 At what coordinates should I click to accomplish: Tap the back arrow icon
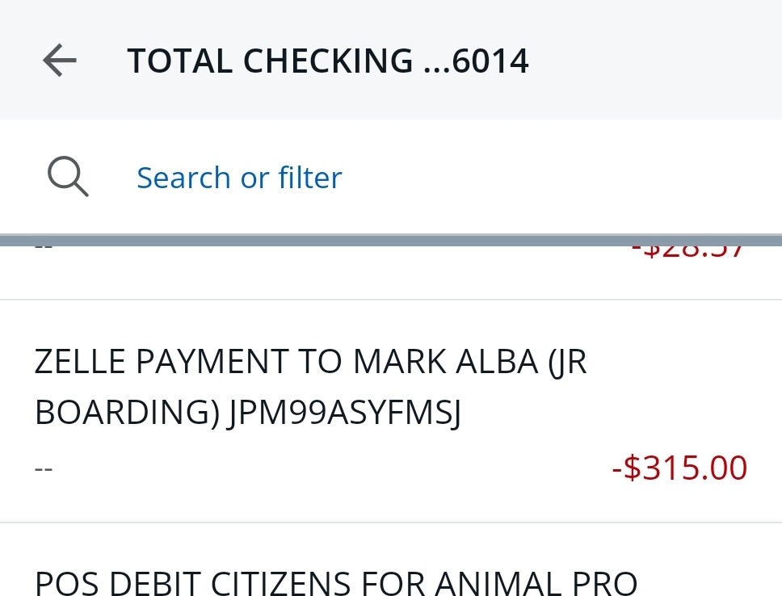(x=59, y=61)
